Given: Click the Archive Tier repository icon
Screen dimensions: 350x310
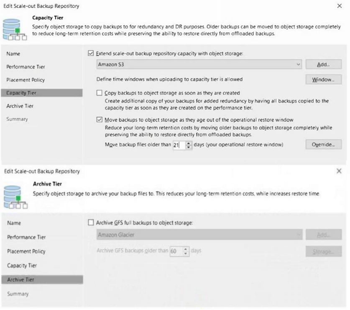Looking at the screenshot, I should tap(15, 195).
